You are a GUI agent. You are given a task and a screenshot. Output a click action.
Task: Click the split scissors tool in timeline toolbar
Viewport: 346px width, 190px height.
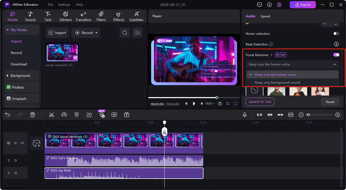pos(52,115)
